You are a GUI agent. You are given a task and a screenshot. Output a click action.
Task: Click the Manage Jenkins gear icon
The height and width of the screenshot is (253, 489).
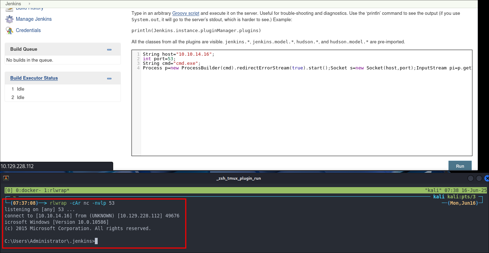(10, 19)
